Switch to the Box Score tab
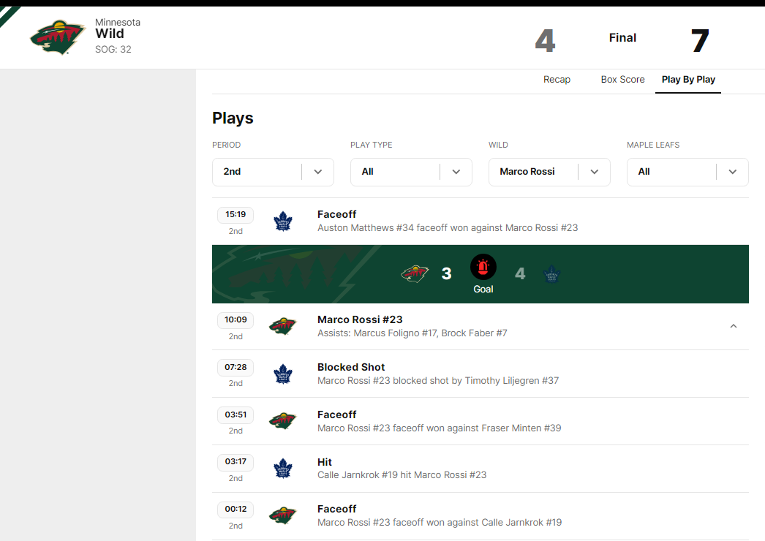Viewport: 765px width, 541px height. tap(622, 80)
